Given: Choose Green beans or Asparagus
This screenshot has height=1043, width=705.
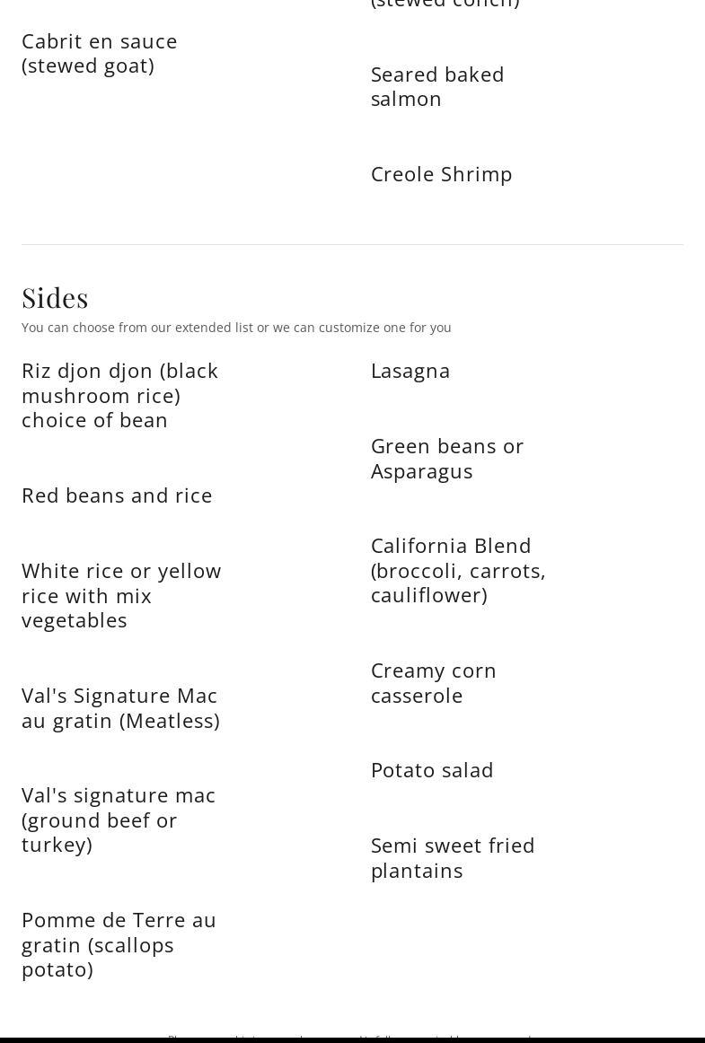Looking at the screenshot, I should click(447, 459).
